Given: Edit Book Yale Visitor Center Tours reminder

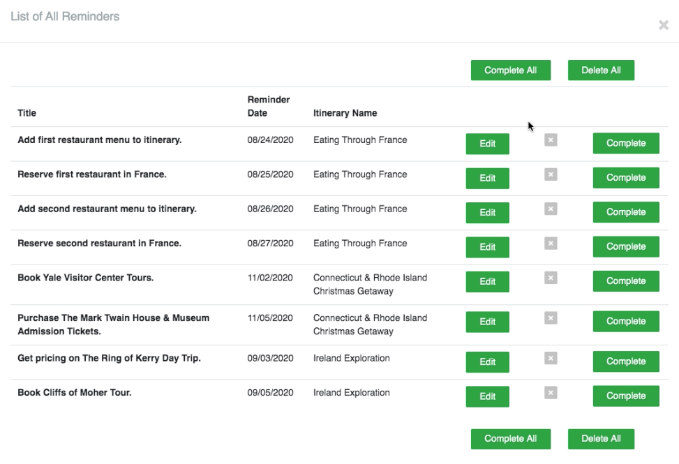Looking at the screenshot, I should (488, 282).
